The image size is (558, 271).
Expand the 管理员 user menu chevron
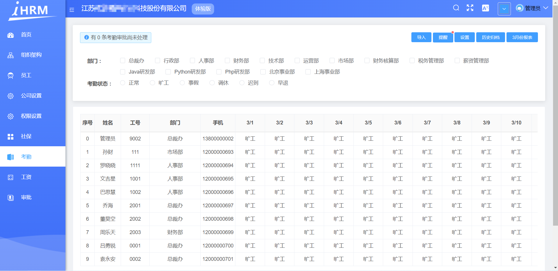(545, 8)
